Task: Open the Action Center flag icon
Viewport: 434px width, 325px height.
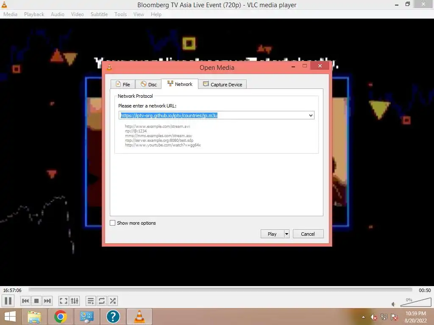Action: coord(394,317)
